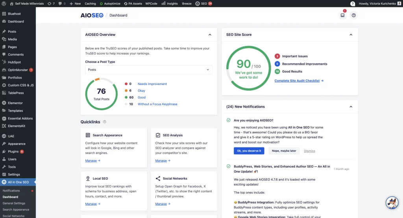Image resolution: width=403 pixels, height=218 pixels.
Task: Click Manage under Search Appearance
Action: pos(92,160)
